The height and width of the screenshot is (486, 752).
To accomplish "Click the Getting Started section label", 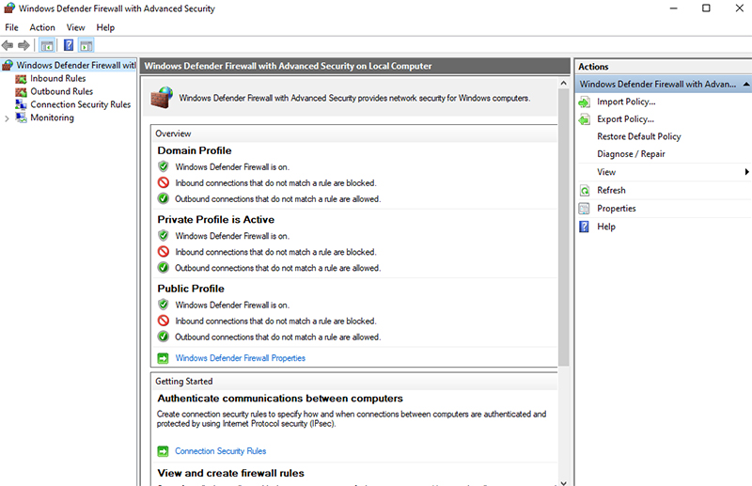I will coord(183,382).
